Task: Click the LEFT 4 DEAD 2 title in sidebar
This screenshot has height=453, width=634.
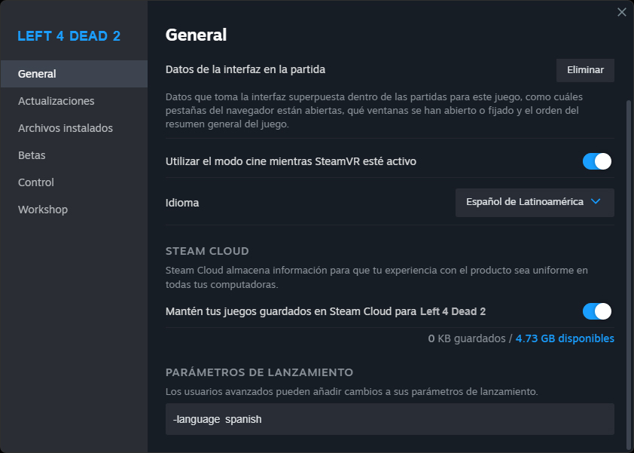Action: pyautogui.click(x=69, y=36)
